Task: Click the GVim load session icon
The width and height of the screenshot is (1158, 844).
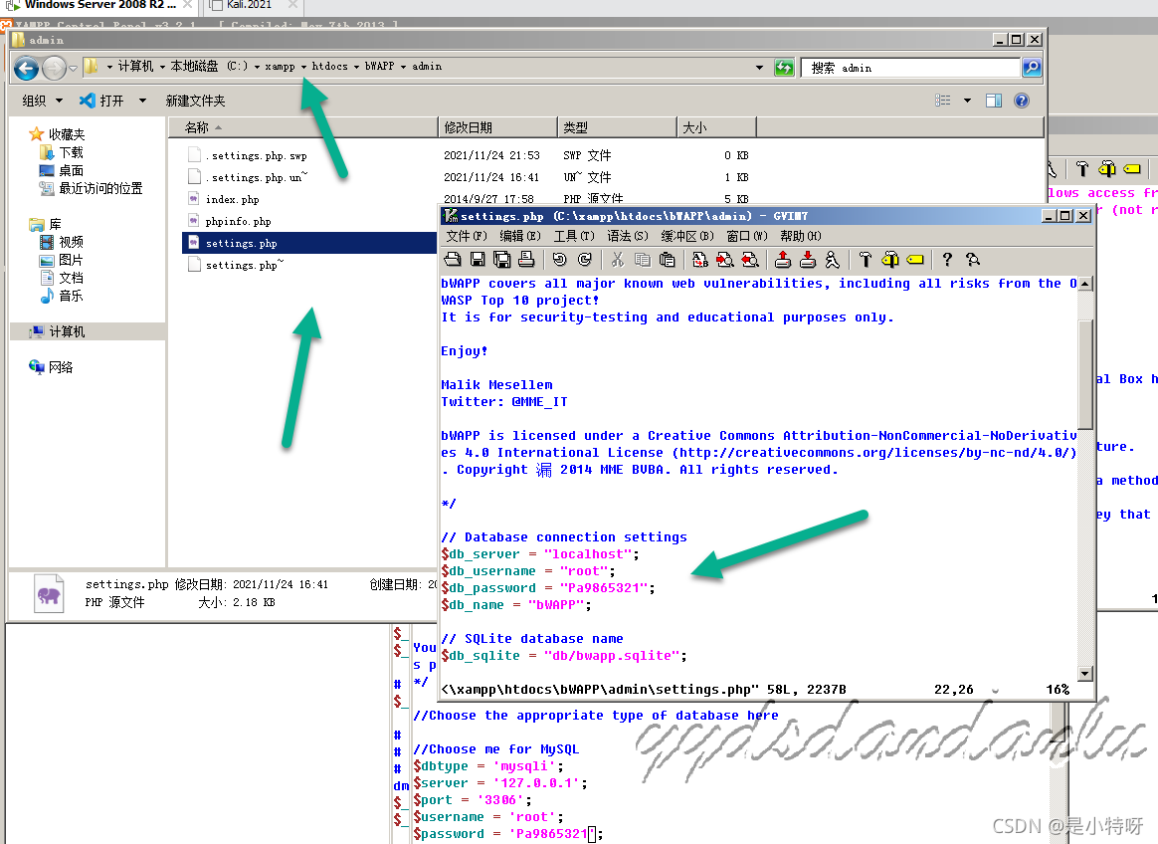Action: [783, 260]
